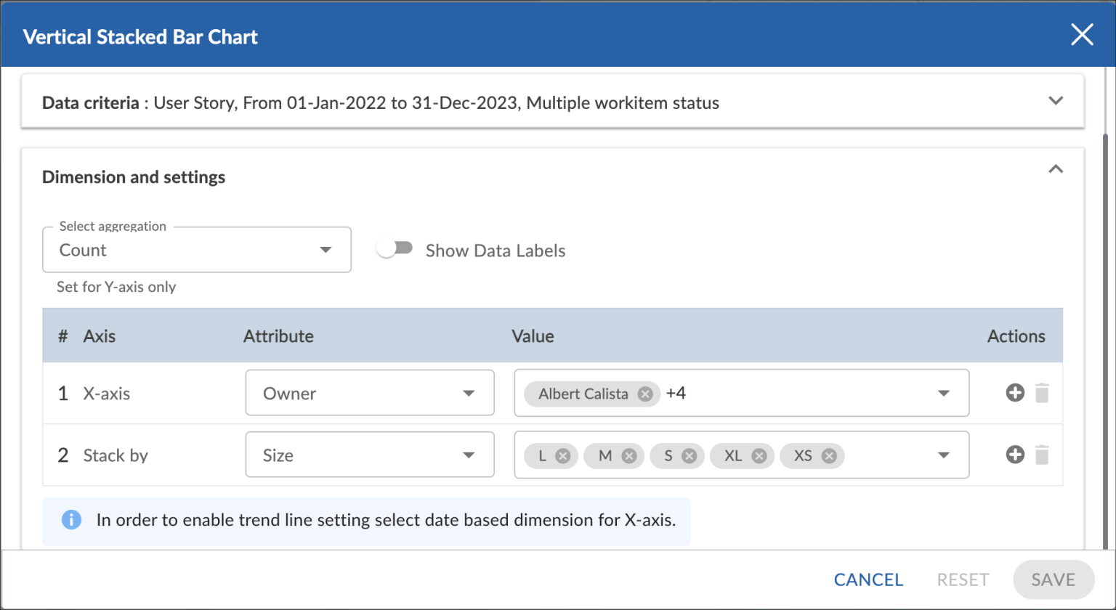Expand the Data criteria section
Viewport: 1116px width, 610px height.
1056,101
